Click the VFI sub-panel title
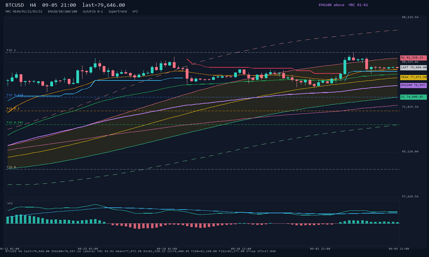Screen dimensions: 429x257 coord(10,203)
